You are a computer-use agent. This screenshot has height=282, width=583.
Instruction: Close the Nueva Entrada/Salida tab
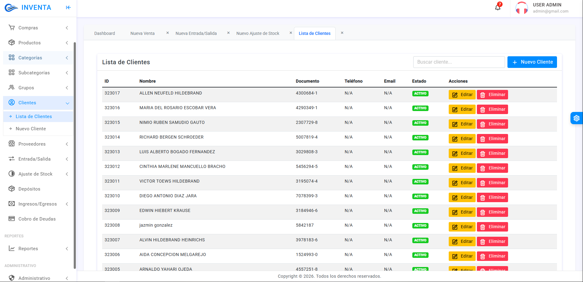228,33
